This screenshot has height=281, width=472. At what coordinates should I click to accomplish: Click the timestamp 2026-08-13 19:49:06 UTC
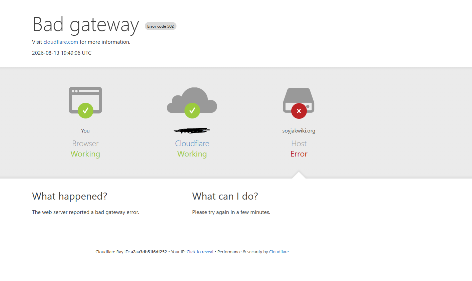coord(62,53)
